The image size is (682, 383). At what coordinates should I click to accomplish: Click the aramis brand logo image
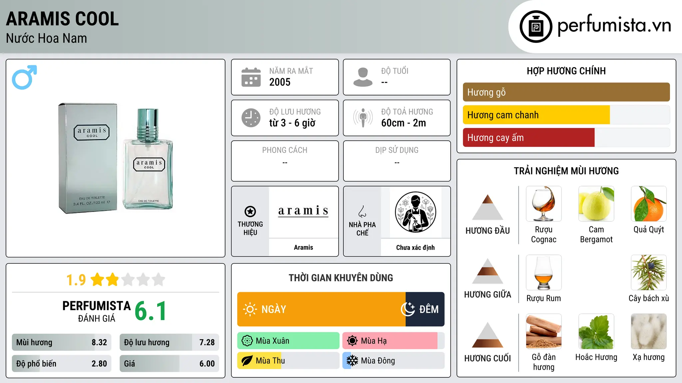coord(303,211)
